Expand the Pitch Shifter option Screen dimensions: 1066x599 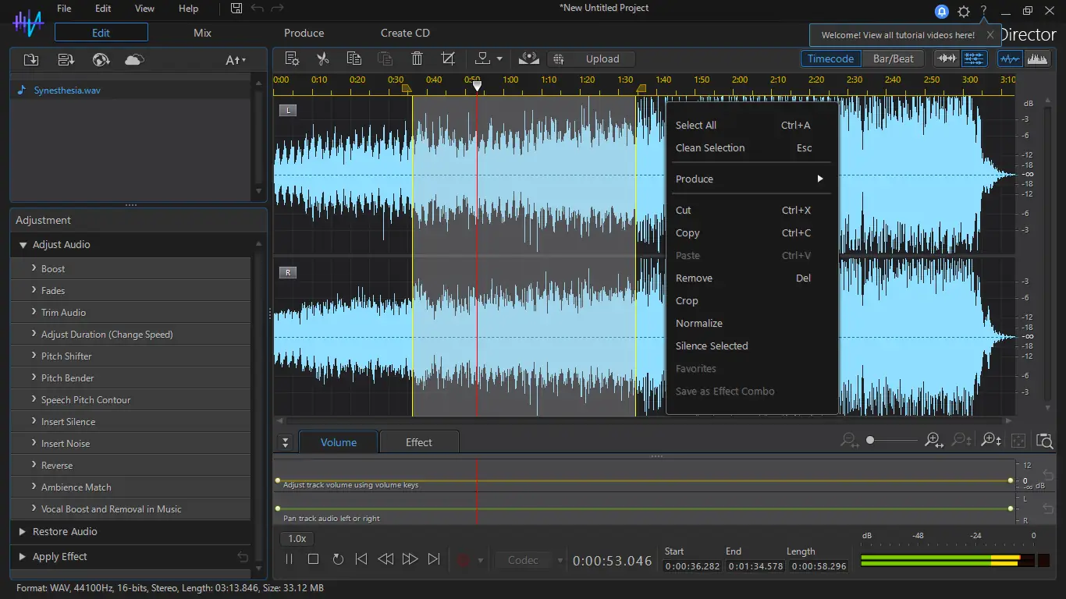pos(66,356)
